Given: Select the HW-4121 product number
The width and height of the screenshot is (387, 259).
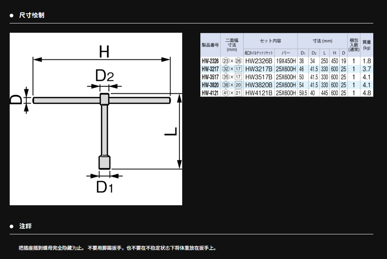Looking at the screenshot, I should (210, 93).
